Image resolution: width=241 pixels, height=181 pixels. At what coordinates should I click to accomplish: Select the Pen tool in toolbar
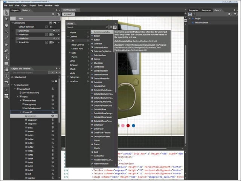coord(6,57)
